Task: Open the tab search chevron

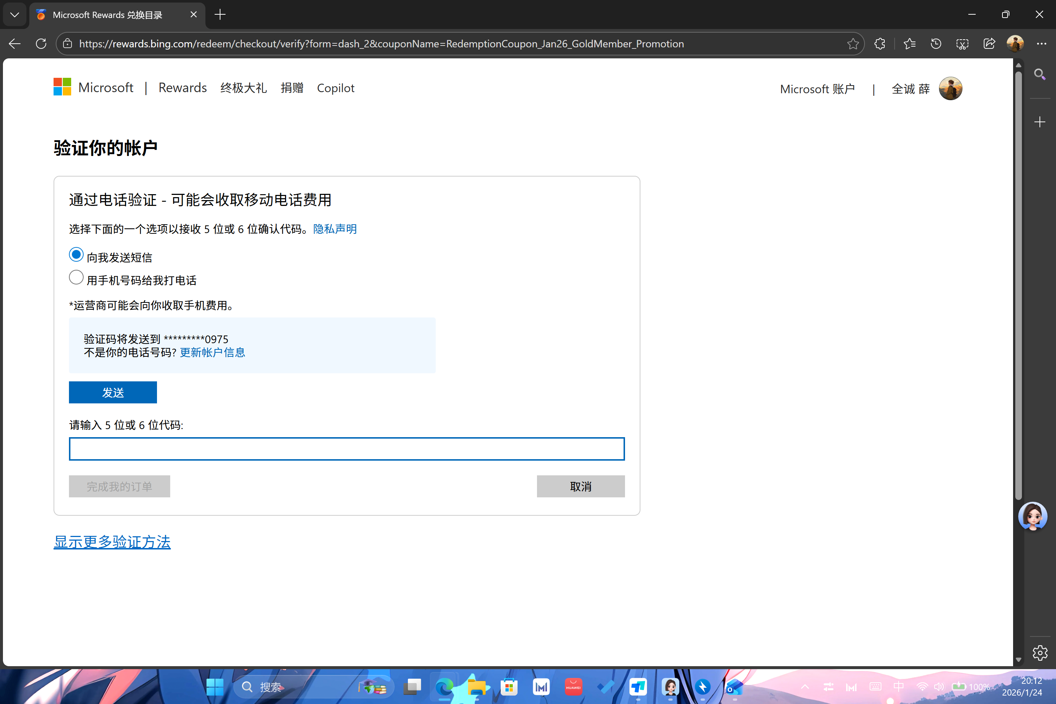Action: pyautogui.click(x=15, y=14)
